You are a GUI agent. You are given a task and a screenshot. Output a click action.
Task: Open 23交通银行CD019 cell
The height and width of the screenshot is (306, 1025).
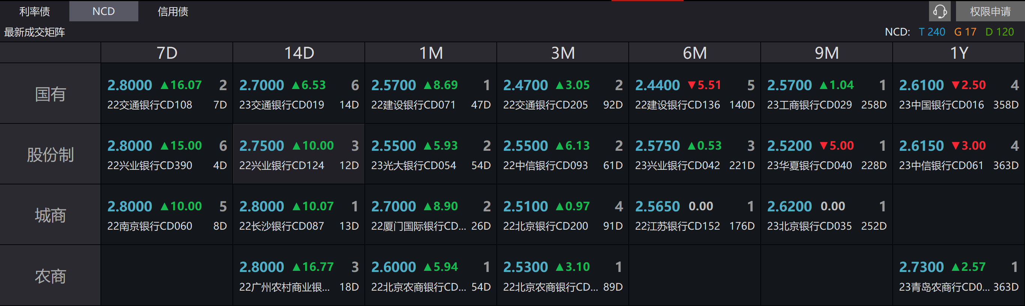[x=299, y=94]
